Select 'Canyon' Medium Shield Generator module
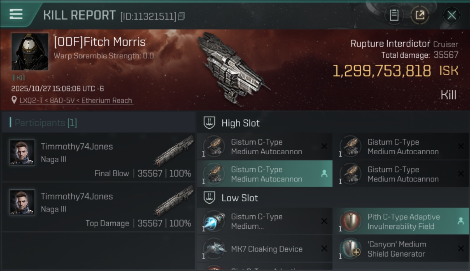The width and height of the screenshot is (470, 271). [x=401, y=249]
